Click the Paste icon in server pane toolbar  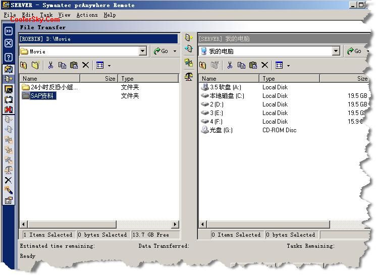coord(253,65)
